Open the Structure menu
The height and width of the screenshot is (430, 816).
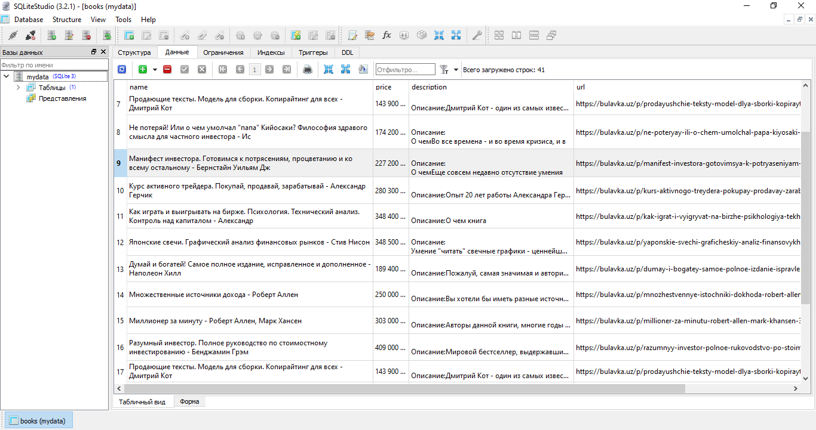pos(67,20)
